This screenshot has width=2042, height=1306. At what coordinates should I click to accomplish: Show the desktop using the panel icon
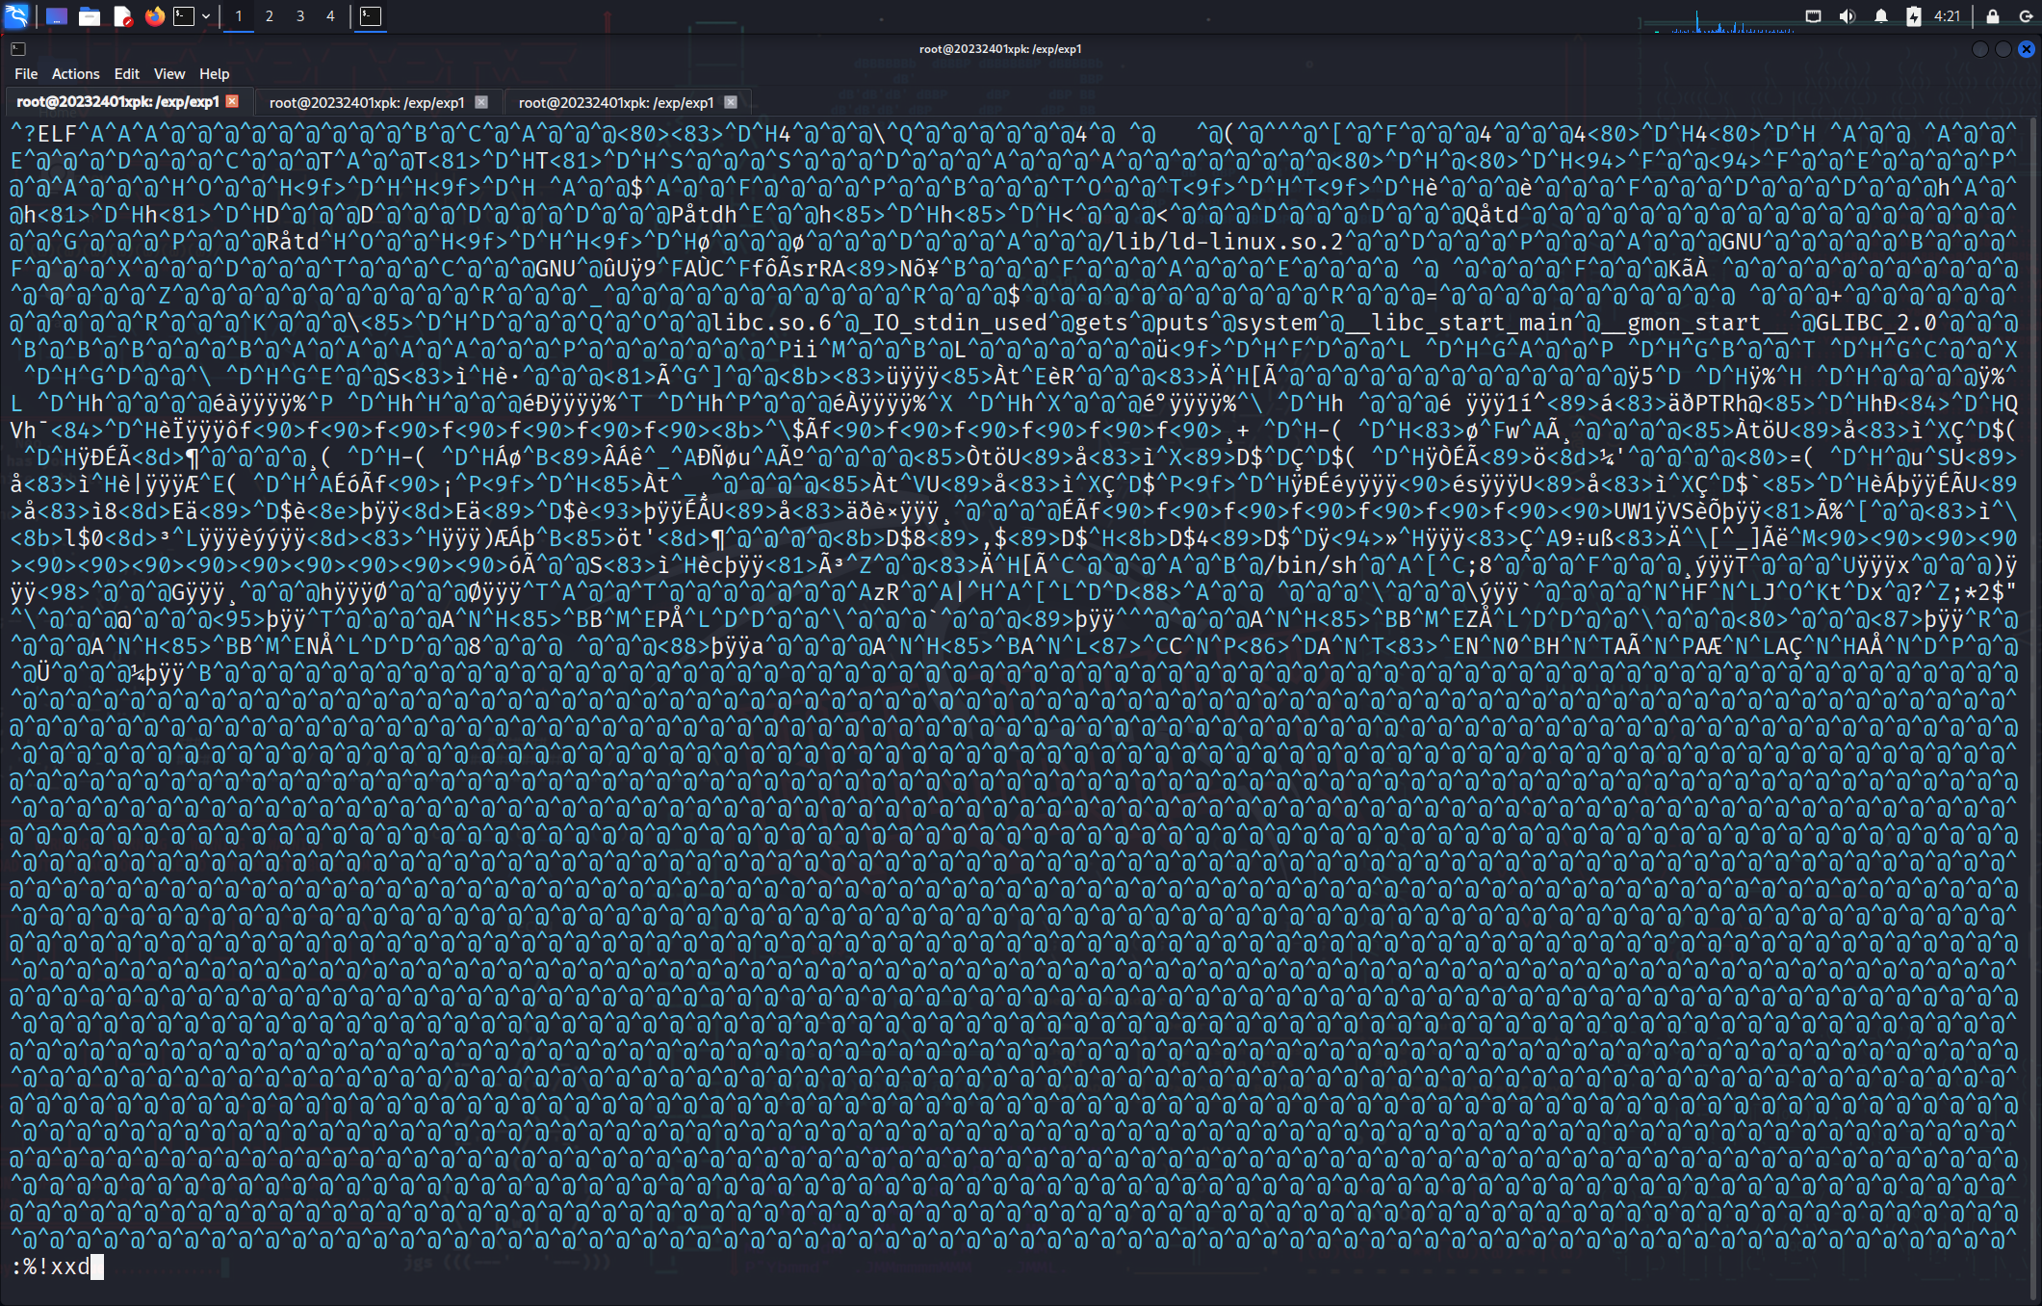[57, 16]
